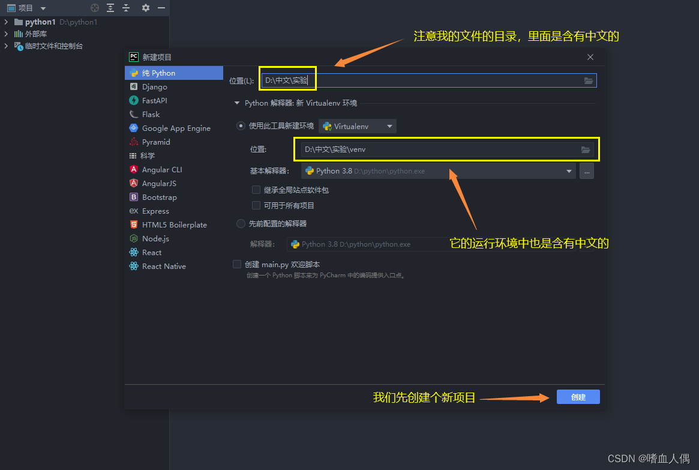Hide the project panel with minus icon
Viewport: 699px width, 470px height.
[x=161, y=8]
